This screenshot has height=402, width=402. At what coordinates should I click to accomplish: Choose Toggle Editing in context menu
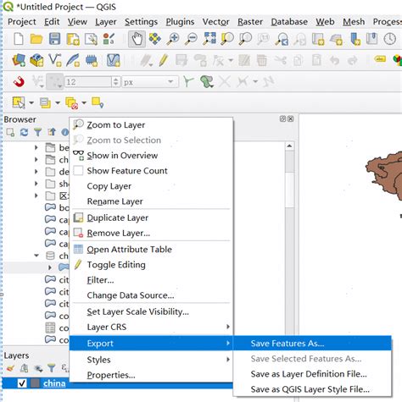point(151,265)
